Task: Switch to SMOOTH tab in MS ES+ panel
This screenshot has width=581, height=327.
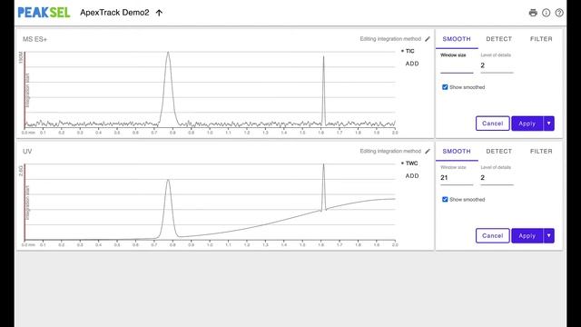Action: click(457, 39)
